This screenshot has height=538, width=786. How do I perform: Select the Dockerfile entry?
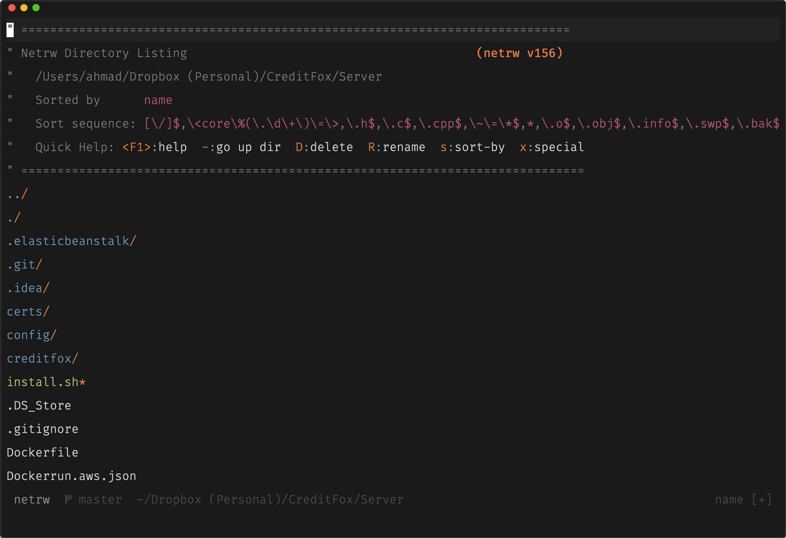pyautogui.click(x=43, y=452)
